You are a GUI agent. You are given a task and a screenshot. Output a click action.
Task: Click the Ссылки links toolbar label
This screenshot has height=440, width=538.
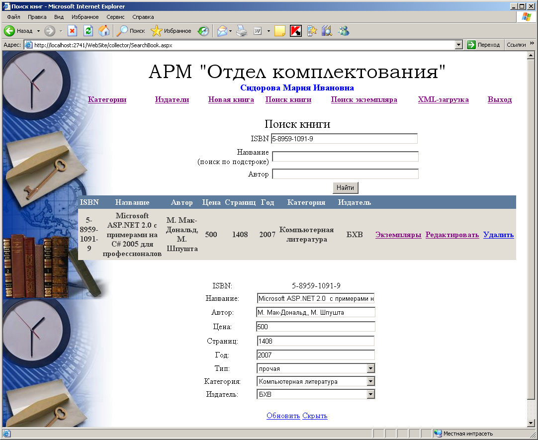516,45
